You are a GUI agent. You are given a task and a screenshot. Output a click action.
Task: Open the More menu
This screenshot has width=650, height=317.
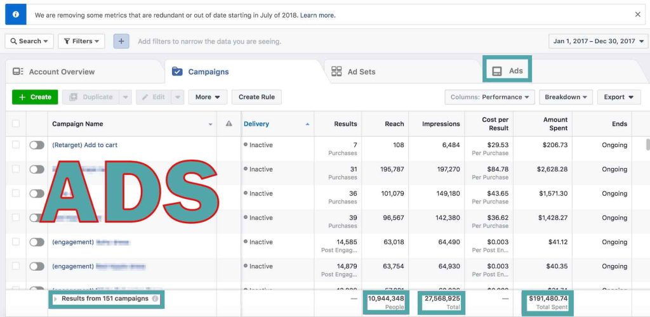[208, 97]
